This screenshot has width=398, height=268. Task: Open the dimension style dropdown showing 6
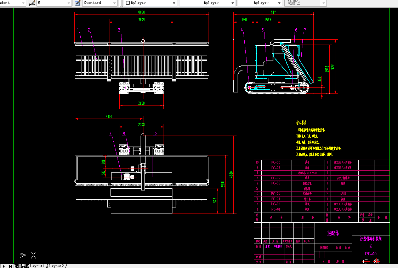point(54,3)
